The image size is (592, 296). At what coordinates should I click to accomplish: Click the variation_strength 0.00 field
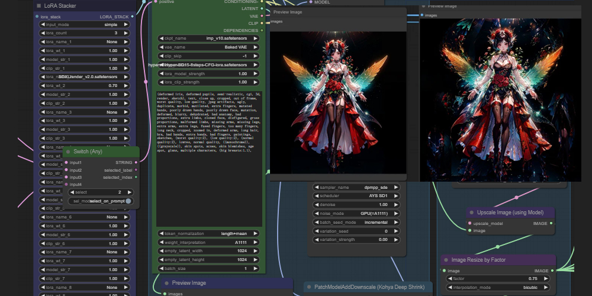pyautogui.click(x=356, y=240)
